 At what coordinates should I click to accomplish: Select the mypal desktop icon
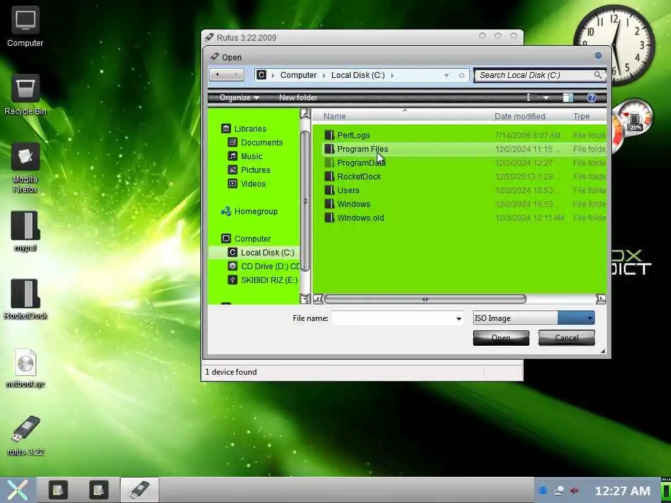pyautogui.click(x=26, y=231)
